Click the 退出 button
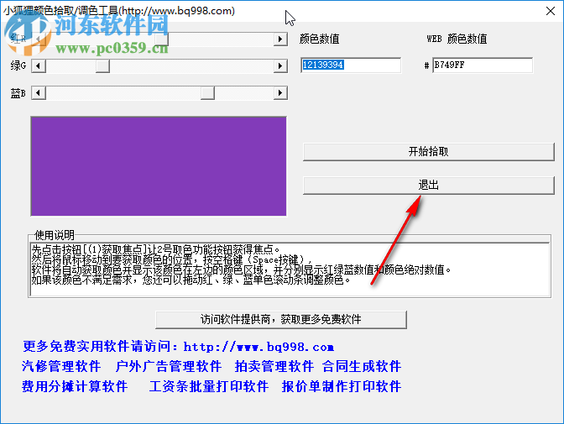This screenshot has width=564, height=424. pos(428,186)
